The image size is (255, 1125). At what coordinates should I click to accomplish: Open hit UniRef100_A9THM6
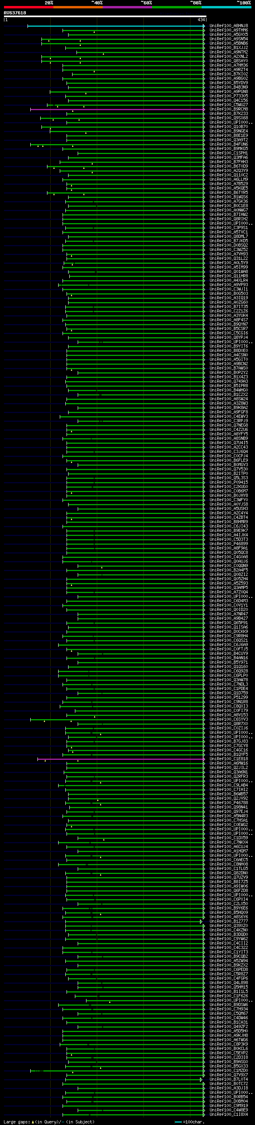point(229,31)
